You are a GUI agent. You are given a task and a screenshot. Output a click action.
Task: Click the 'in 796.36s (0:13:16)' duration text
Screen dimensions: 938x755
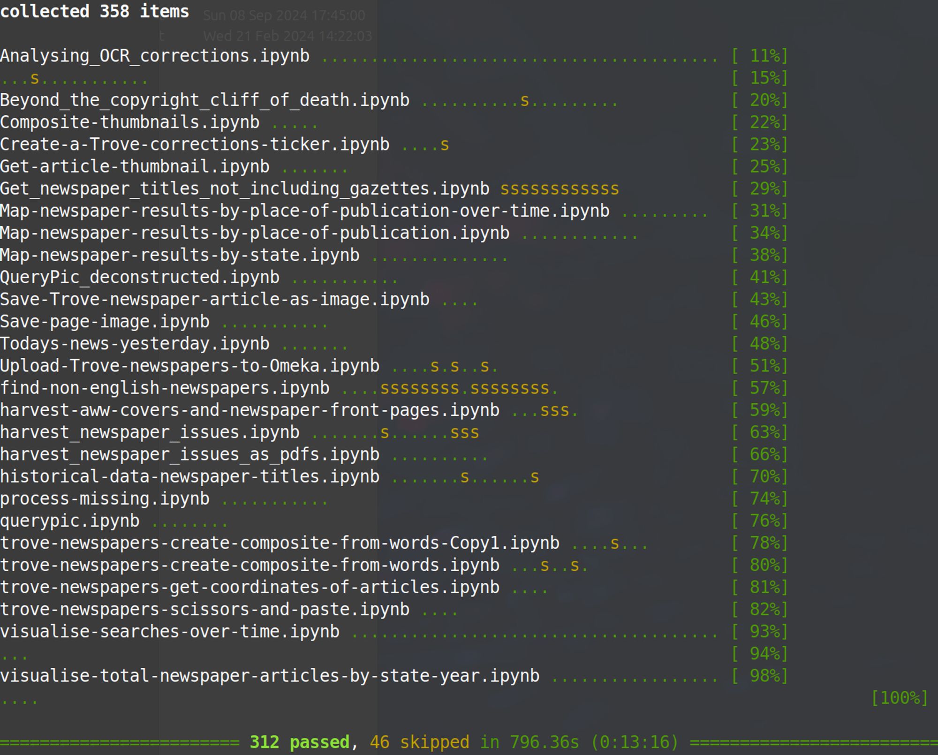579,742
